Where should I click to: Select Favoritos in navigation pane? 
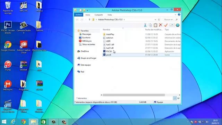(x=85, y=31)
